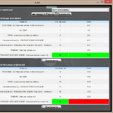
Task: Click the wide green total cell in the upper table
Action: click(x=89, y=55)
